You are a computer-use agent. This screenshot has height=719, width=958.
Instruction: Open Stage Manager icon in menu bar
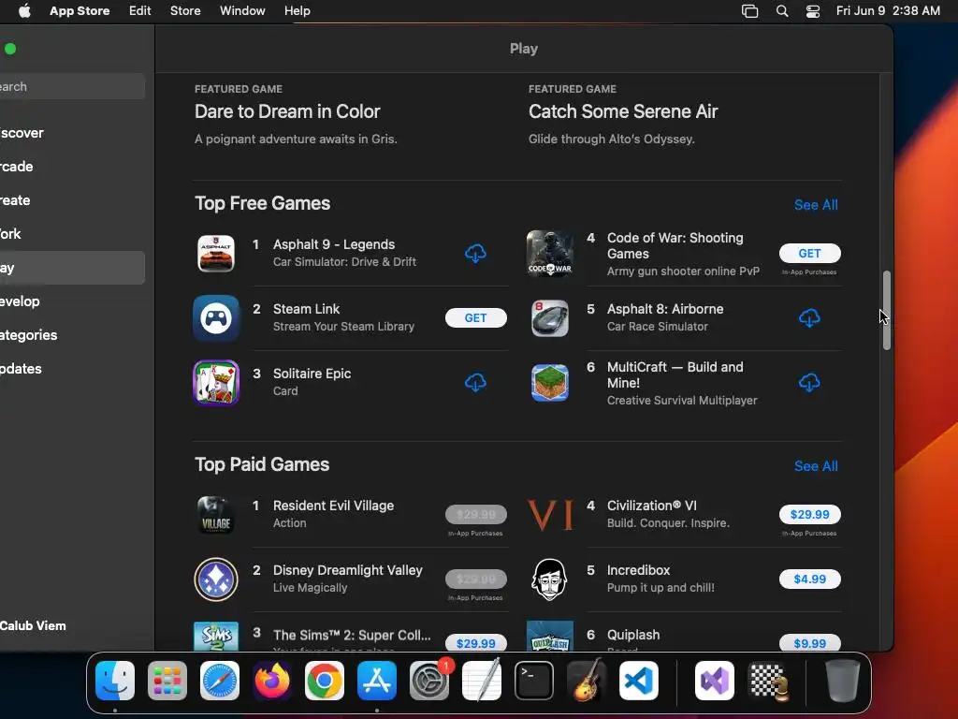tap(749, 11)
